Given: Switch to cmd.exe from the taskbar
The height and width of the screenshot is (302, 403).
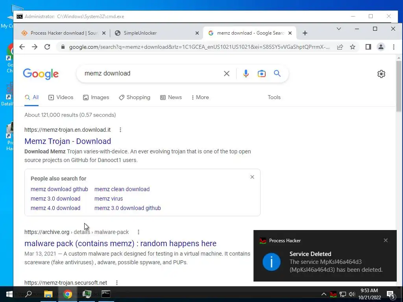Looking at the screenshot, I should [106, 294].
